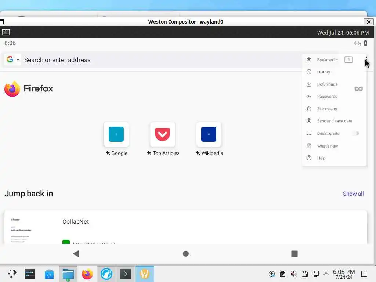This screenshot has height=282, width=376.
Task: Click the Extensions puzzle icon
Action: click(309, 108)
